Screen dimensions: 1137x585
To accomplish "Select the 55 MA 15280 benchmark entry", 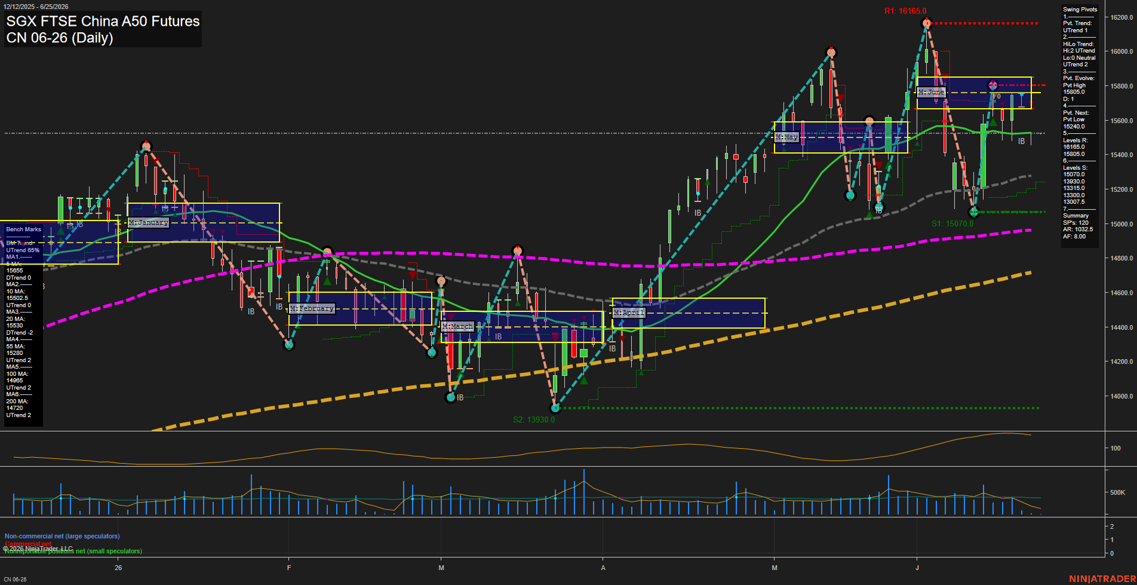I will click(16, 350).
